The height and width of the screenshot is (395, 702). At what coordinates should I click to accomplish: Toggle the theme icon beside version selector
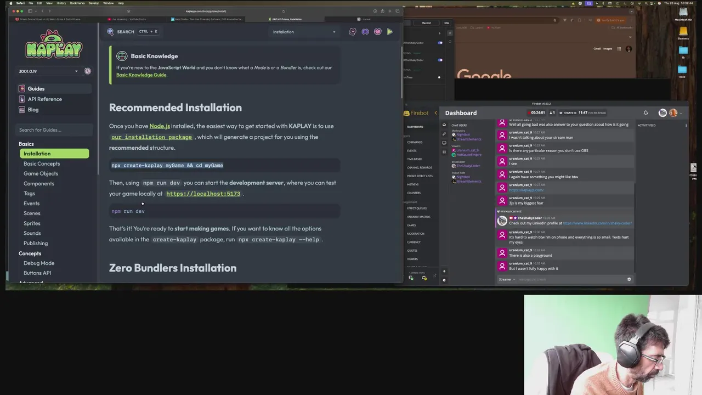point(88,71)
